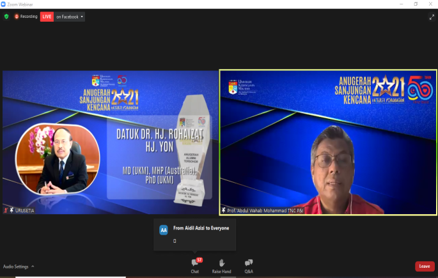
Task: Click the AA avatar in chat notification
Action: click(x=164, y=229)
